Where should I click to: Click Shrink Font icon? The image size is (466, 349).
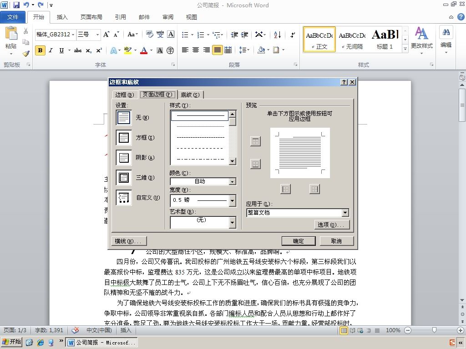click(x=116, y=35)
